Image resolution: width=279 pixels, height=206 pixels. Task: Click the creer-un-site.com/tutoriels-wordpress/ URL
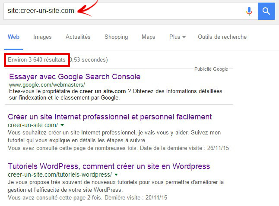60,175
